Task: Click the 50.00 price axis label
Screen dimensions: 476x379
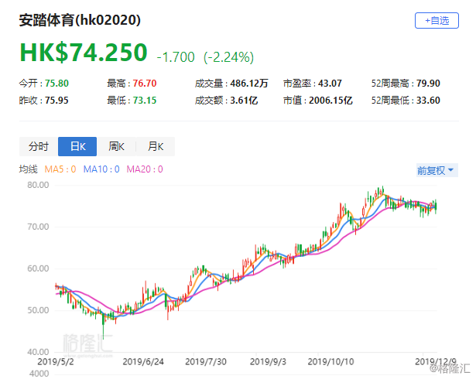Action: coord(38,310)
